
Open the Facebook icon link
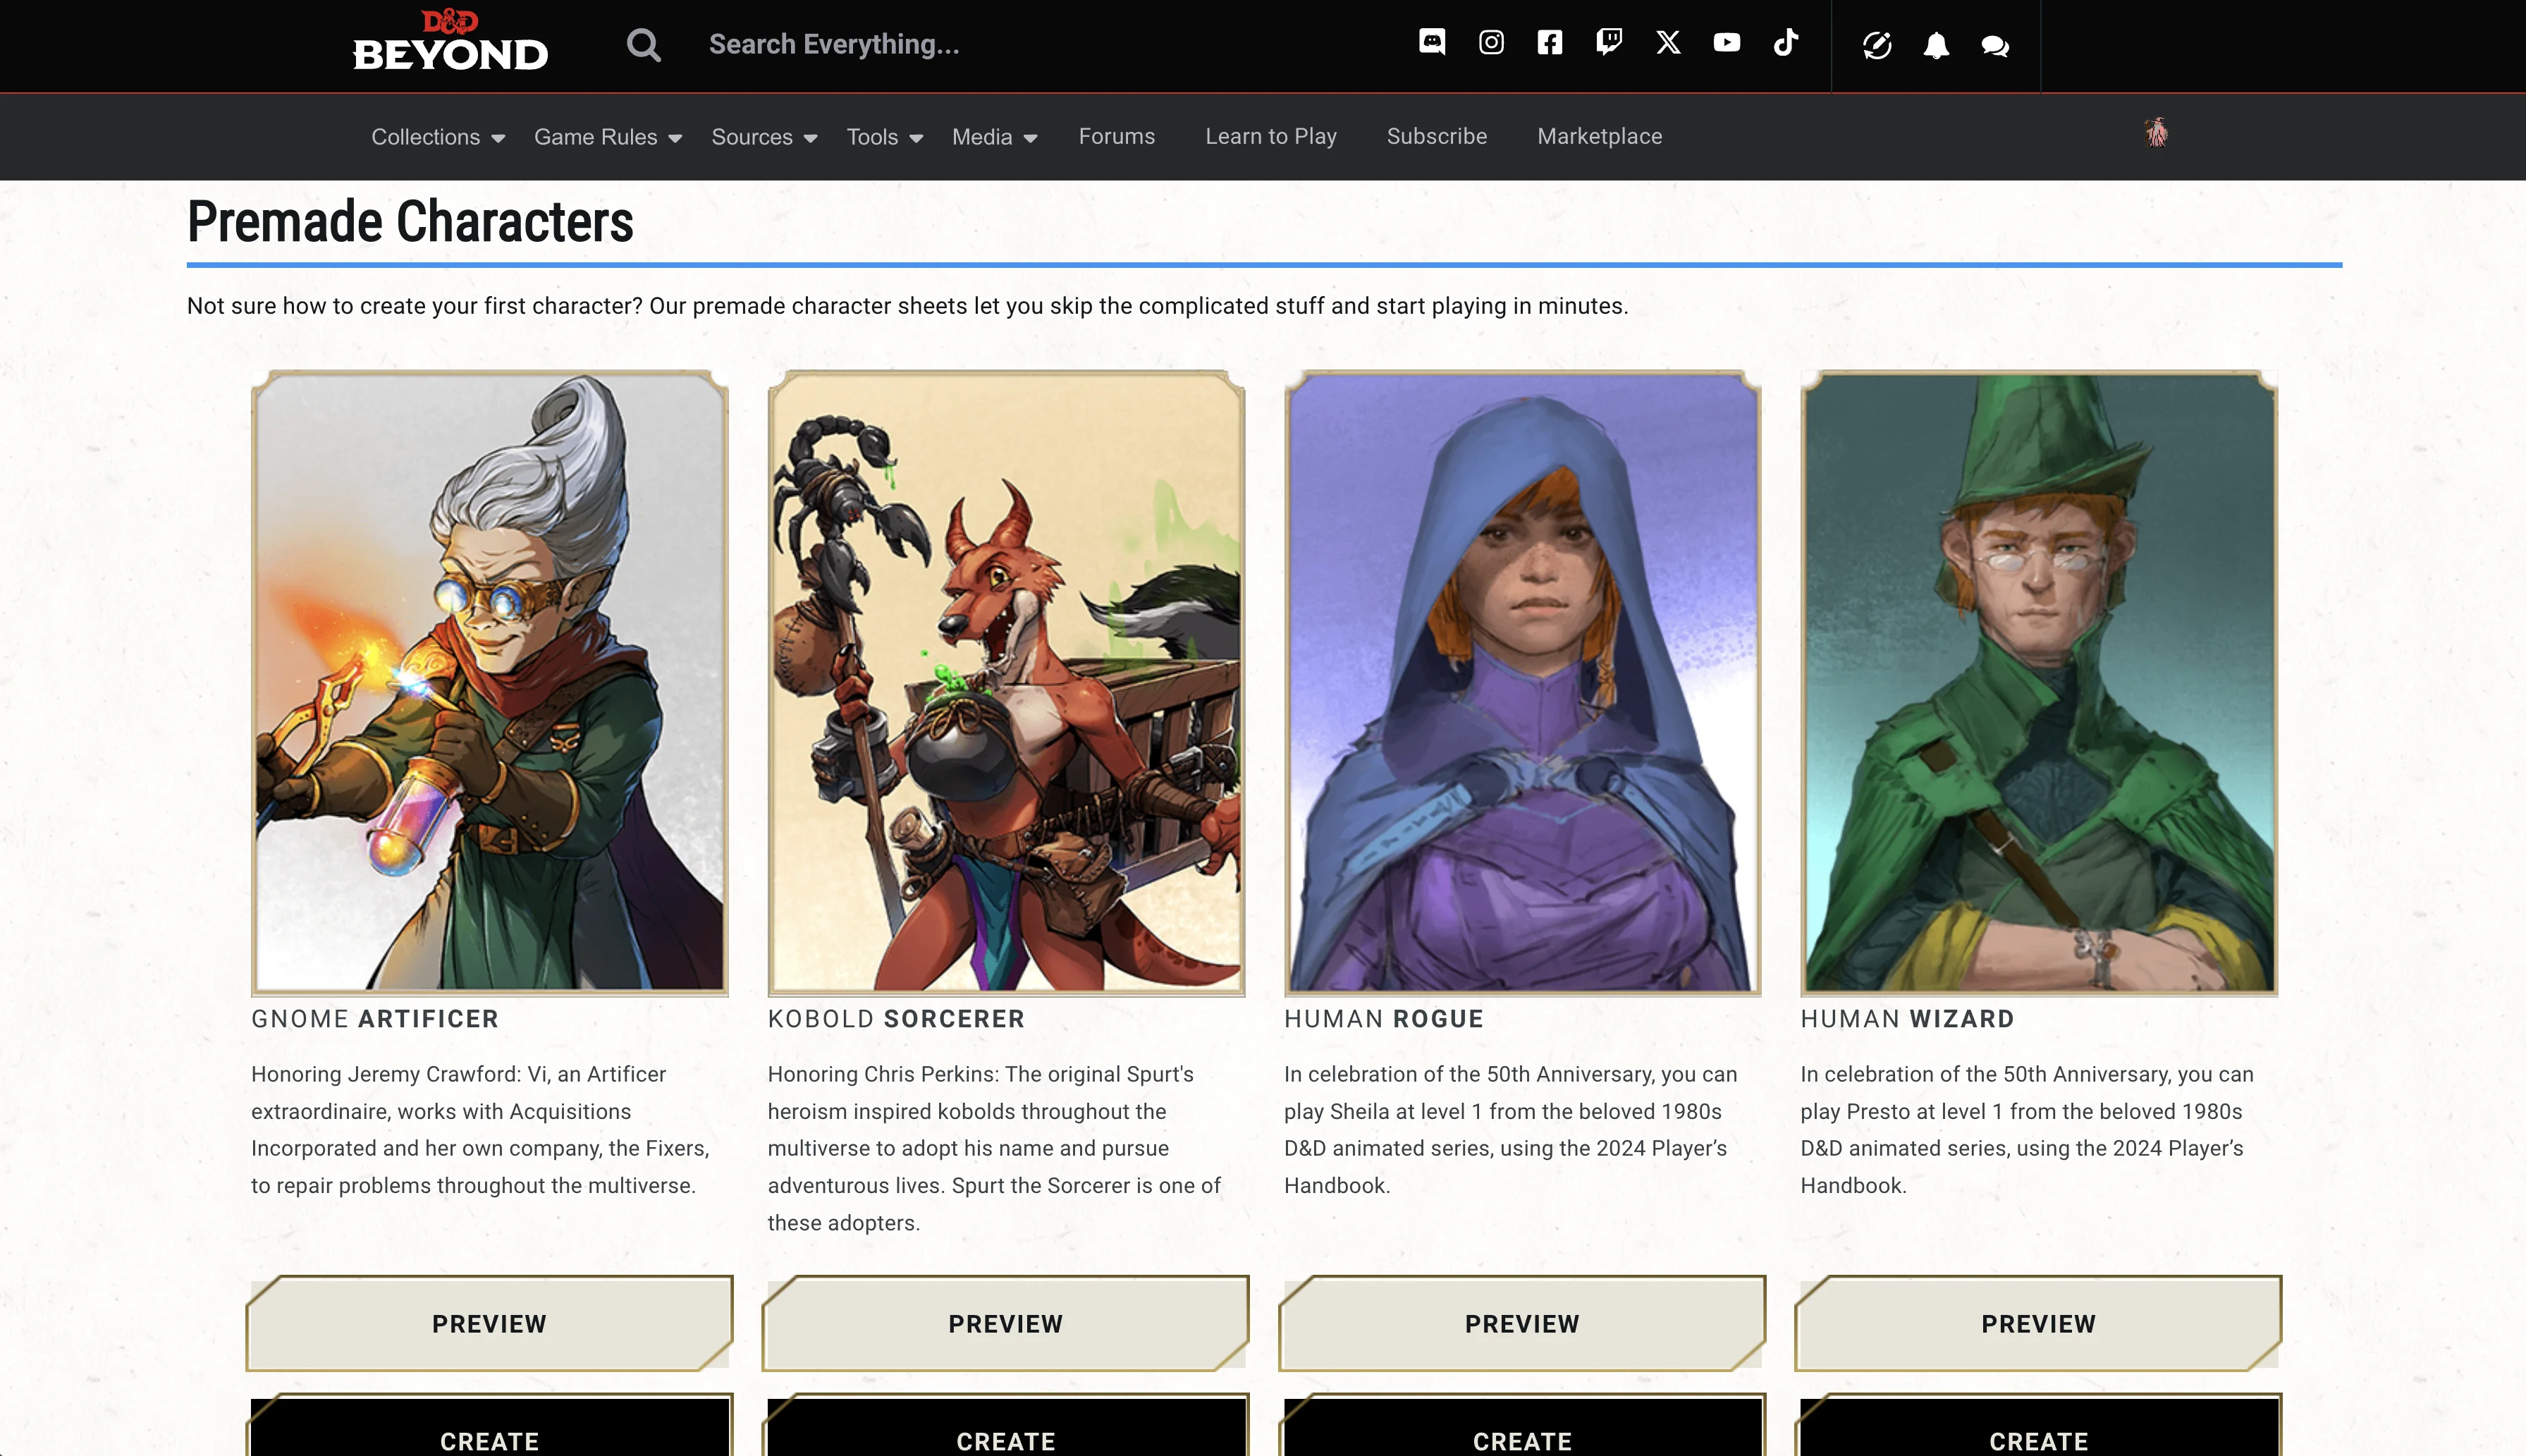click(1550, 42)
